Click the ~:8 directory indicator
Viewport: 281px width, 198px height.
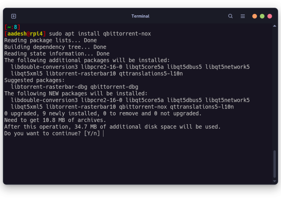click(12, 27)
